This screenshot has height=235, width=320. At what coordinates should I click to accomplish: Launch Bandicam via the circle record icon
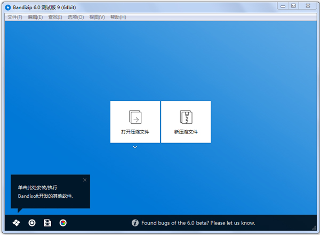pos(32,223)
